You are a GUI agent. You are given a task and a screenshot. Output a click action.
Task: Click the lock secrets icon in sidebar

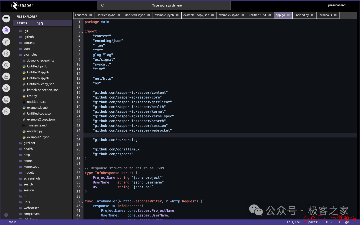6,77
